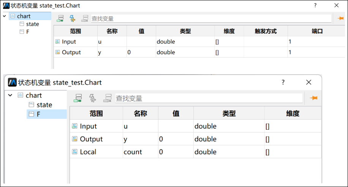Image resolution: width=348 pixels, height=187 pixels.
Task: Click add variable icon in lower window toolbar
Action: pos(78,98)
